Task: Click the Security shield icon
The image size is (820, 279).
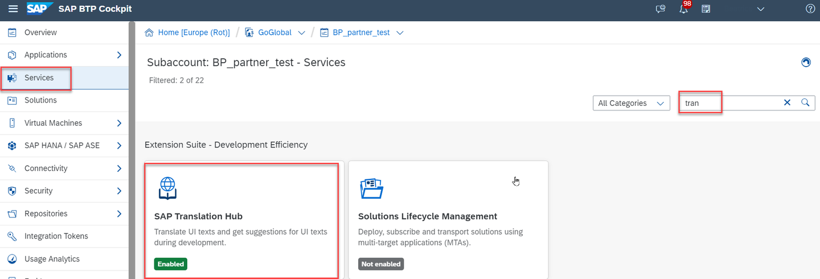Action: pyautogui.click(x=12, y=191)
